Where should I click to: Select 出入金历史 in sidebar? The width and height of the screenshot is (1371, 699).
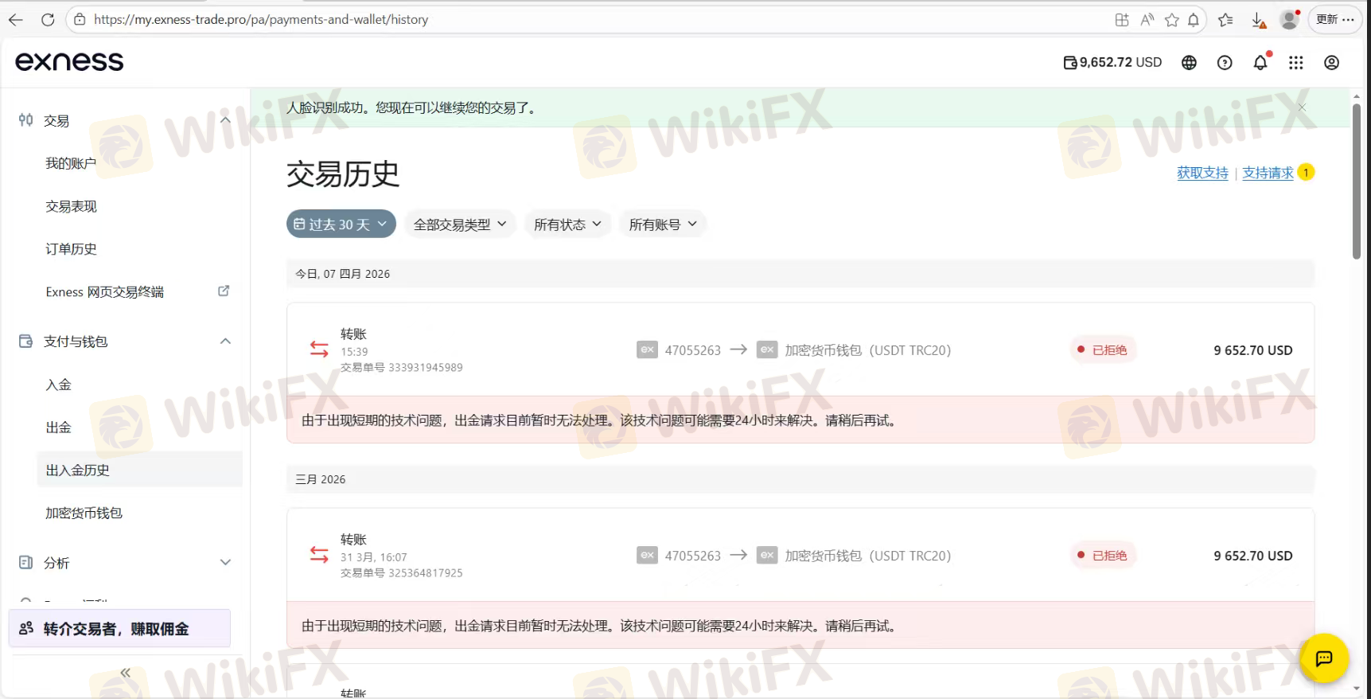click(139, 470)
